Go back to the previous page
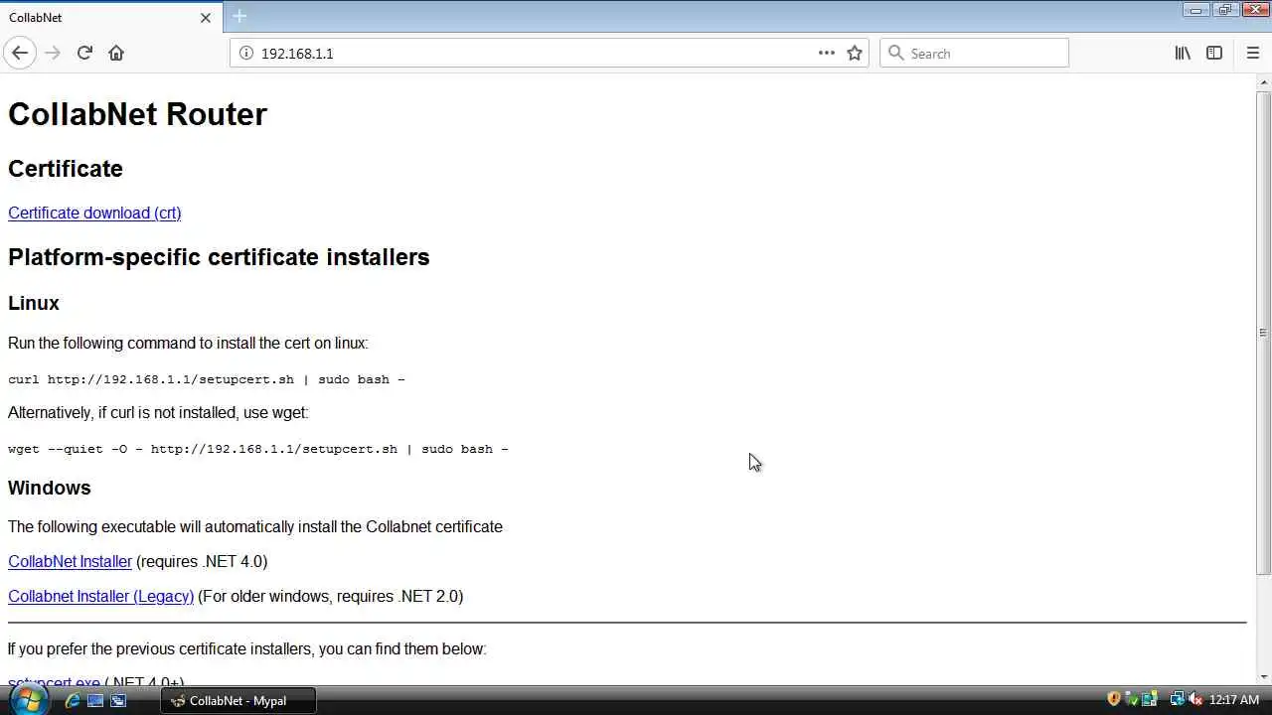Screen dimensions: 1272x715 (x=20, y=53)
